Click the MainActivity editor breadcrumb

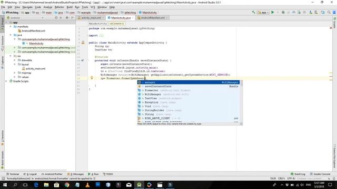click(98, 24)
